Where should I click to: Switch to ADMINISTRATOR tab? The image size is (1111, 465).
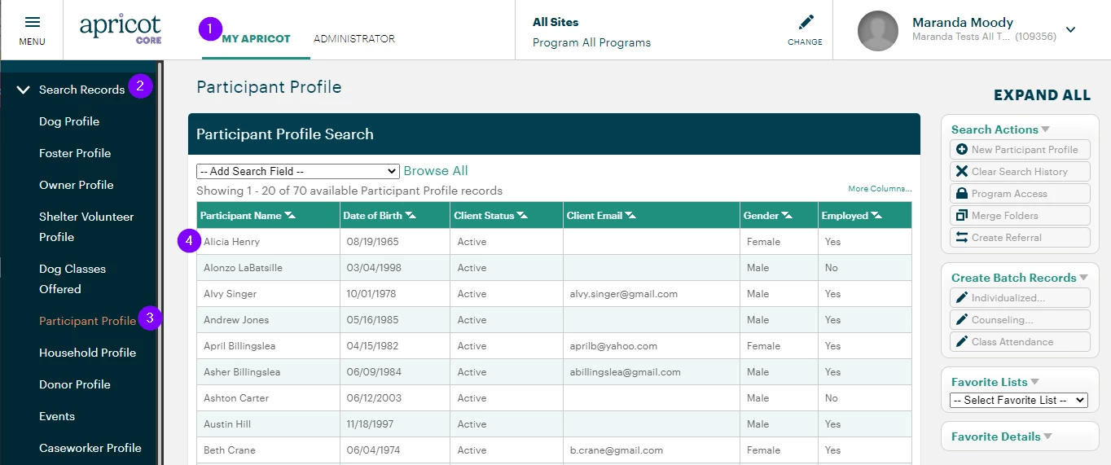[354, 38]
